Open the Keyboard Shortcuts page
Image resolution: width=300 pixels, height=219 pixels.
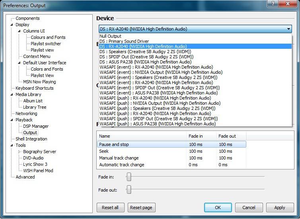tap(35, 88)
